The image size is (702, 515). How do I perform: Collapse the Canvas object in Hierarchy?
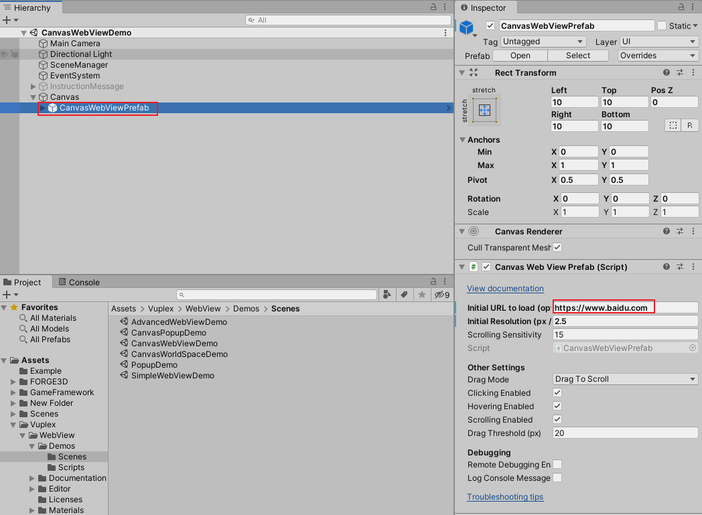(x=33, y=97)
